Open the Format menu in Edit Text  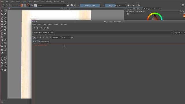pyautogui.click(x=56, y=24)
